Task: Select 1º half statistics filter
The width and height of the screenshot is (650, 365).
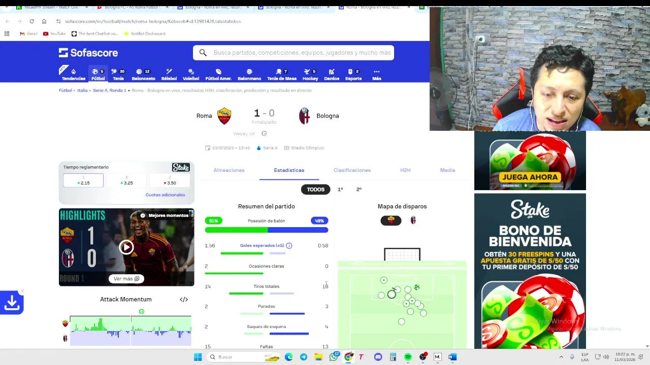Action: coord(340,190)
